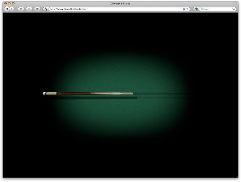Click the window resize grip corner

pyautogui.click(x=237, y=177)
